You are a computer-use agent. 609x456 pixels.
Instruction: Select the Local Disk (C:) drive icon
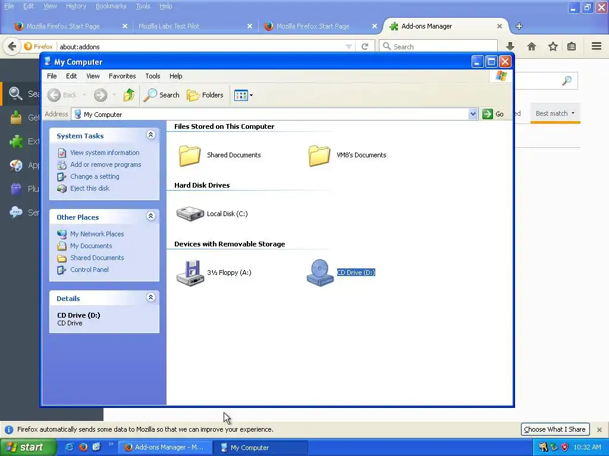pyautogui.click(x=190, y=214)
